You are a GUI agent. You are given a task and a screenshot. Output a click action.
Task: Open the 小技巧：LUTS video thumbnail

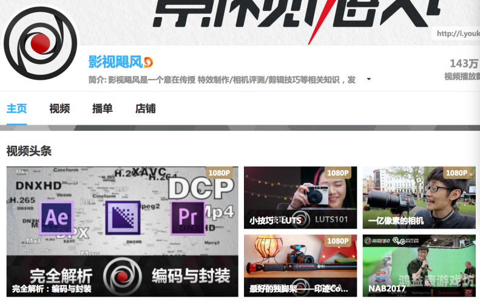pyautogui.click(x=300, y=198)
